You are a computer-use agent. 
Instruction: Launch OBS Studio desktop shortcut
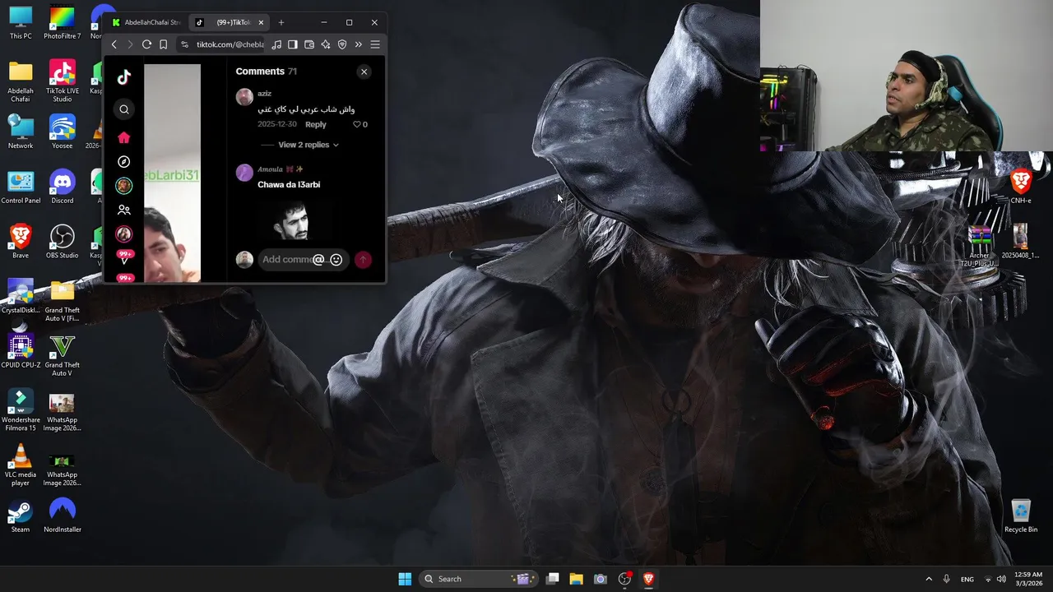pos(62,242)
